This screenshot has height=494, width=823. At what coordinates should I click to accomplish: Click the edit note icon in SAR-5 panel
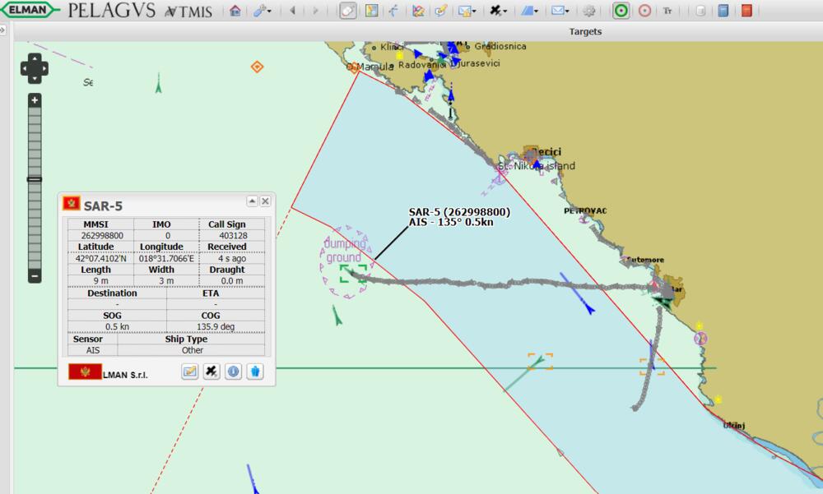coord(190,372)
